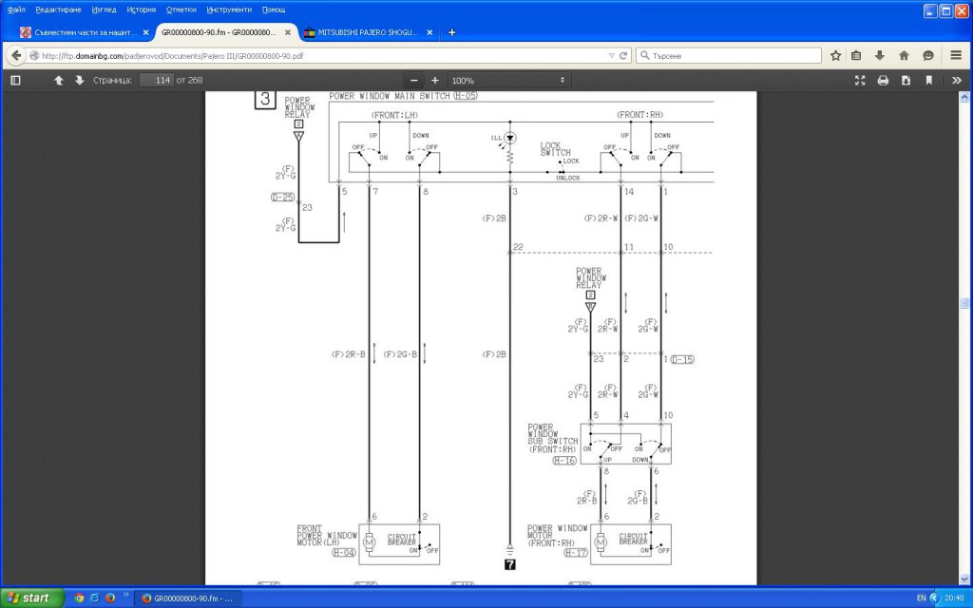Go to previous PDF page arrow
This screenshot has height=608, width=973.
tap(58, 80)
